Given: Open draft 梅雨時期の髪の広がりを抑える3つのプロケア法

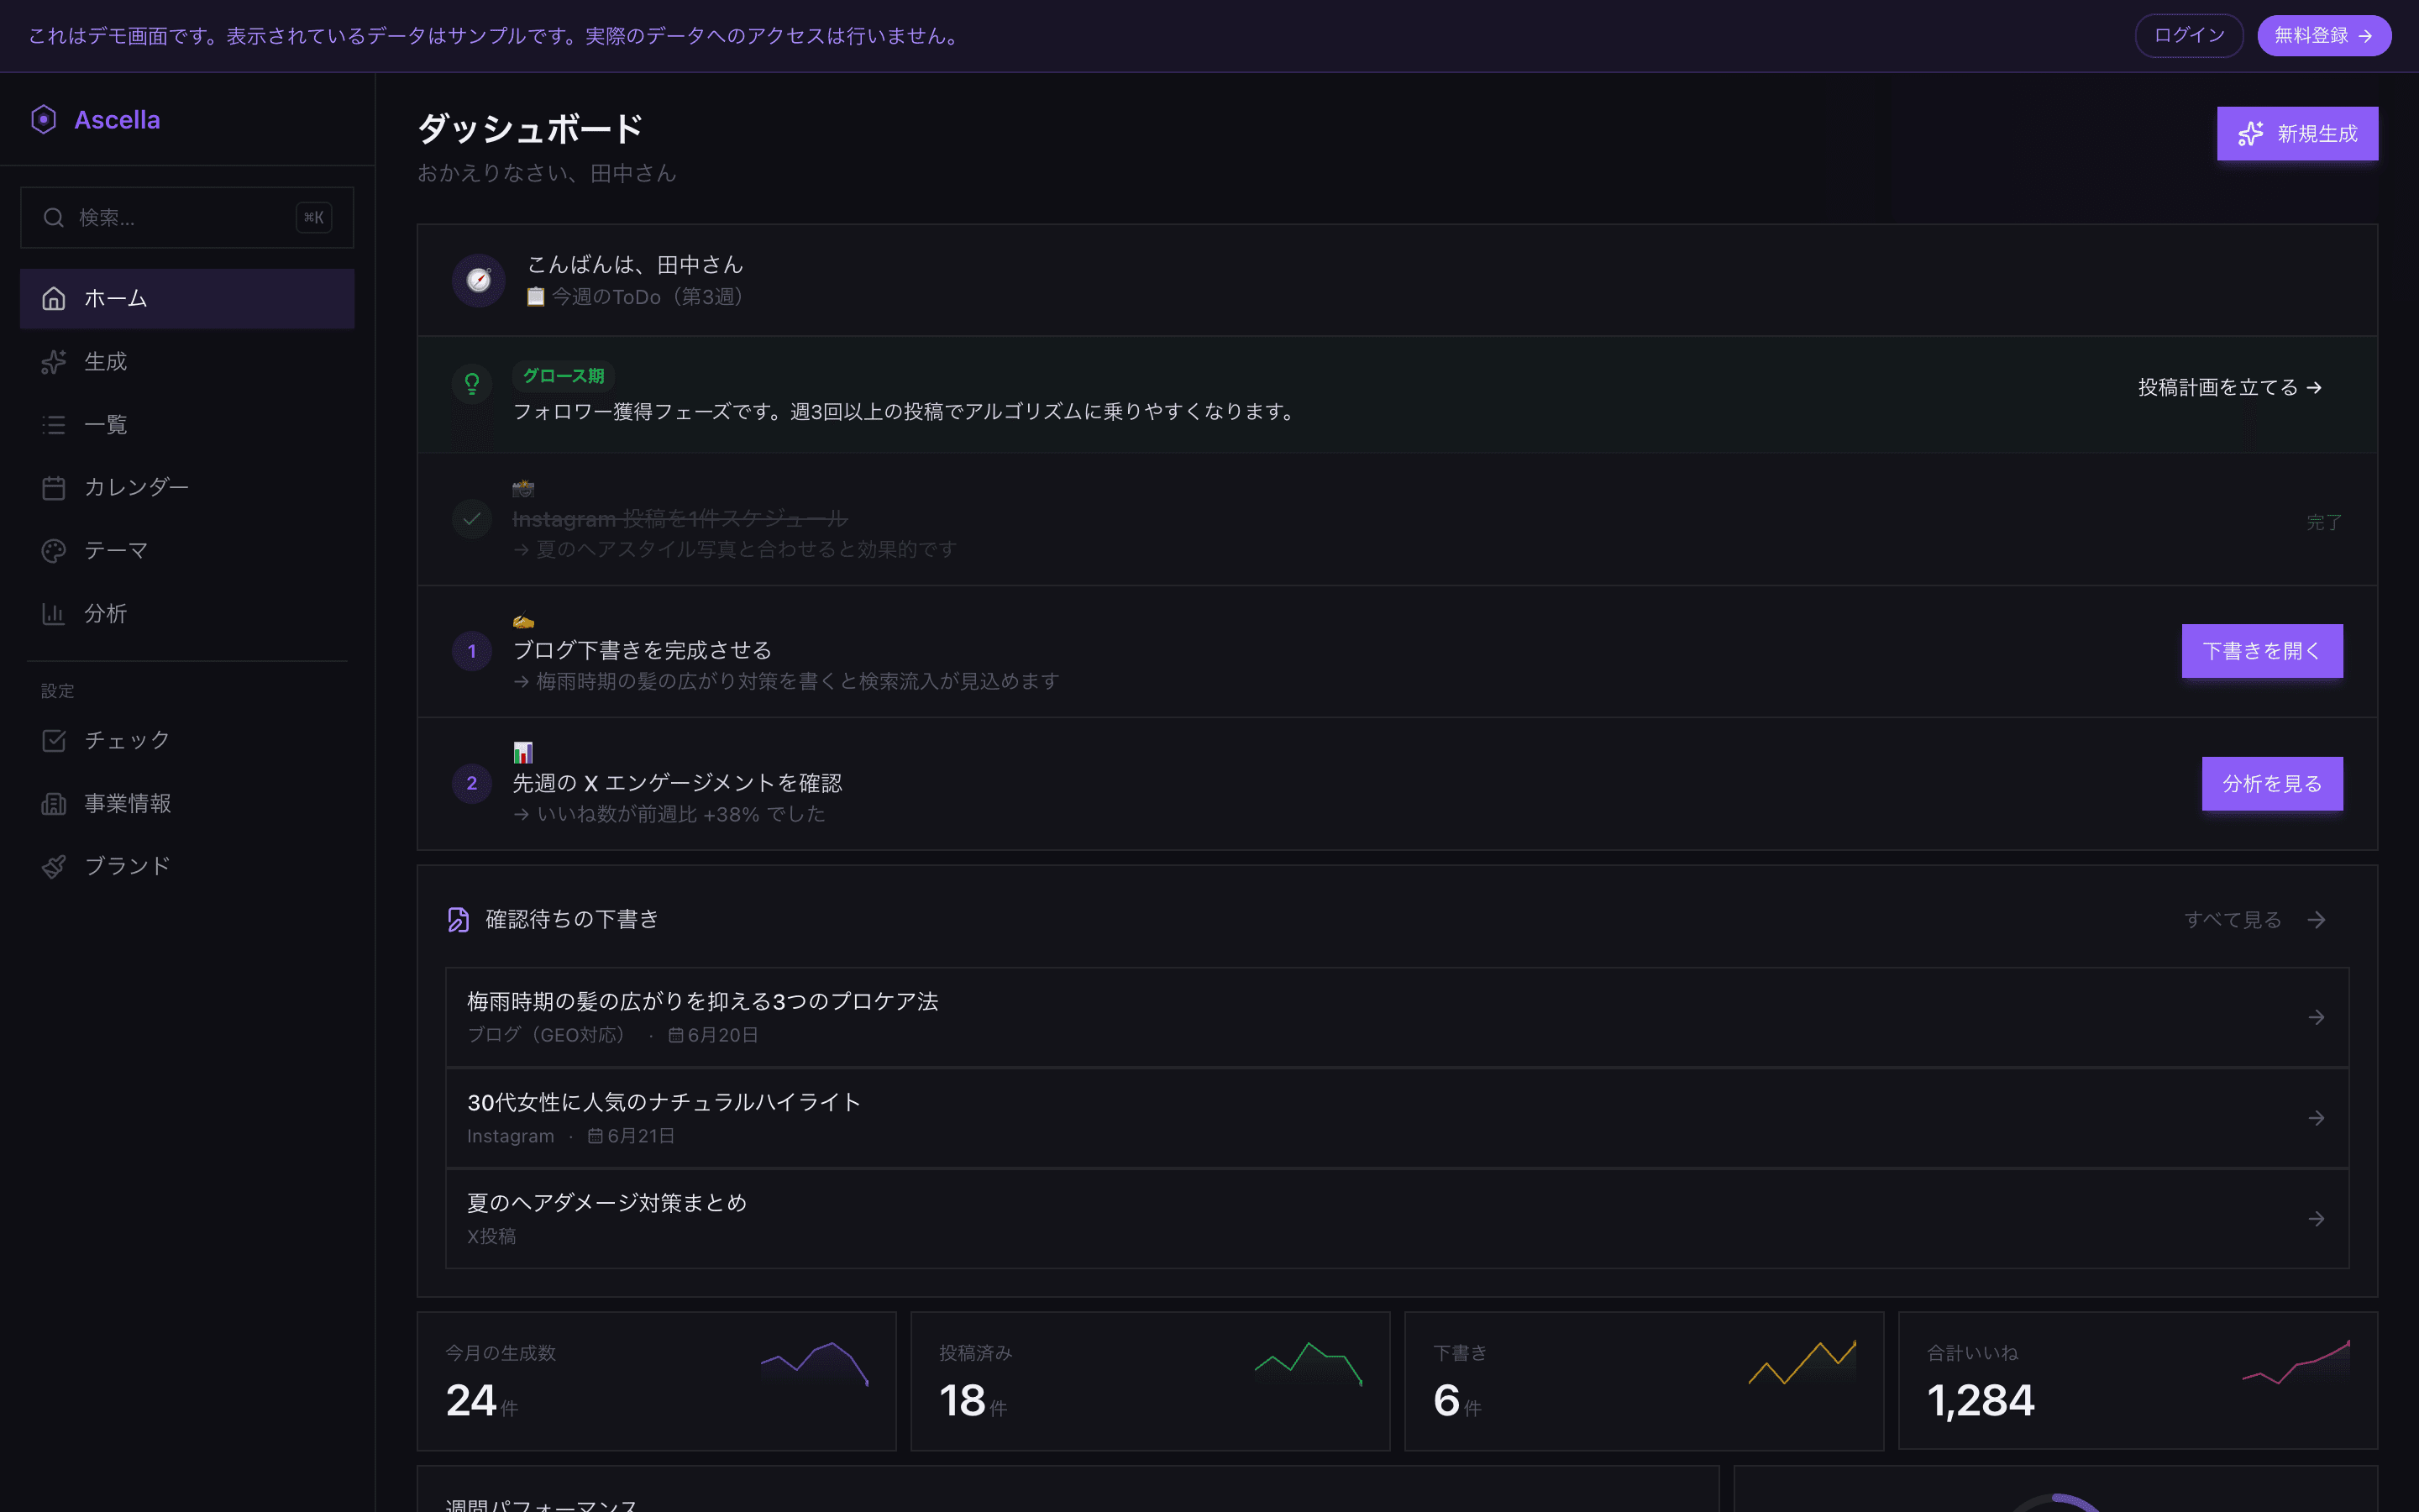Looking at the screenshot, I should [x=1397, y=1017].
